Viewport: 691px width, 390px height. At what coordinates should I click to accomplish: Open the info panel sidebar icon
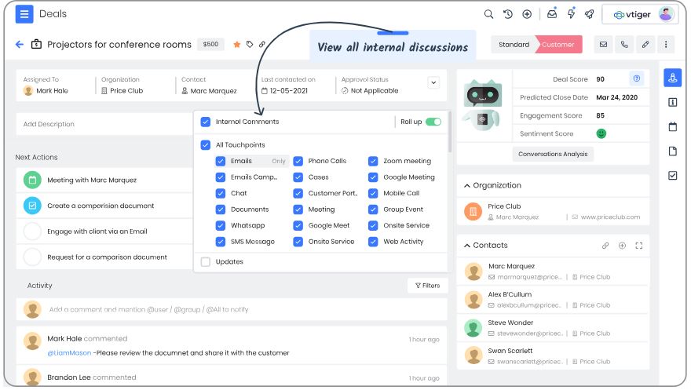coord(672,102)
